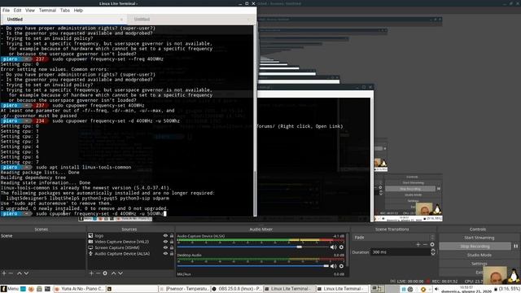Image resolution: width=521 pixels, height=293 pixels.
Task: Select Video Capture Device (V4L2) source
Action: coord(131,242)
